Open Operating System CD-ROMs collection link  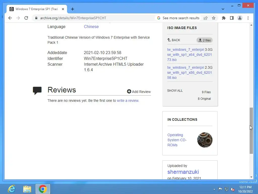[177, 140]
